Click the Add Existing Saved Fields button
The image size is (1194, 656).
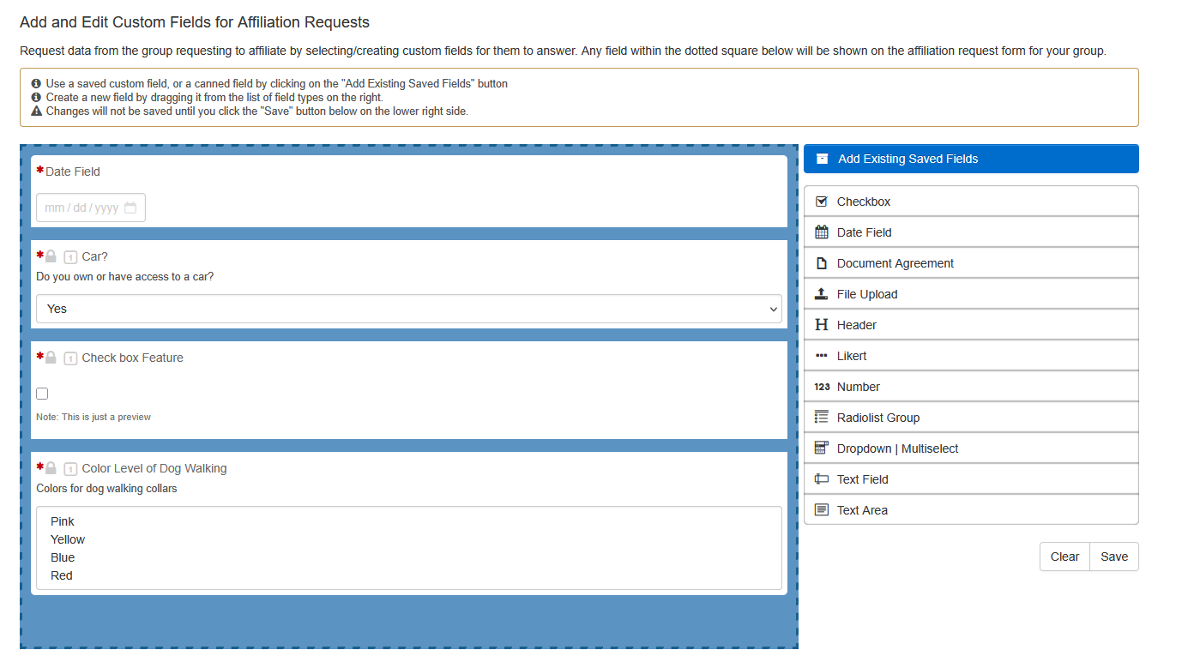(971, 159)
